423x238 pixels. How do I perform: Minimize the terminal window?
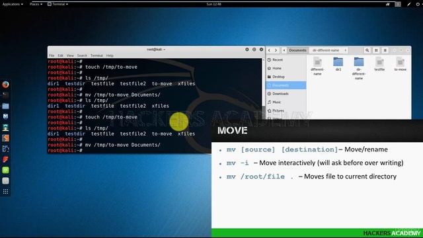[x=247, y=50]
